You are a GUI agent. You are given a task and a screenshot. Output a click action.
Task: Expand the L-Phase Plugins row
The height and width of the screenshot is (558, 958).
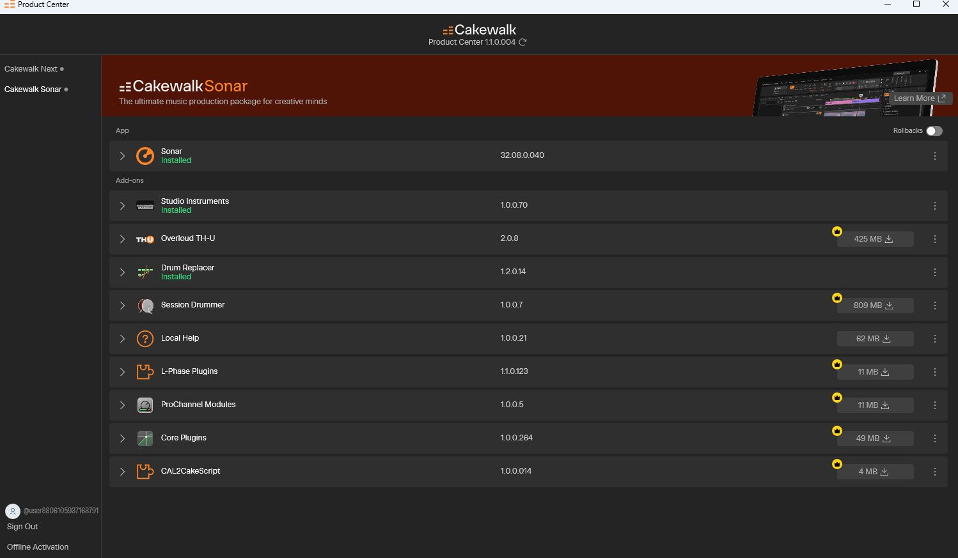coord(122,372)
